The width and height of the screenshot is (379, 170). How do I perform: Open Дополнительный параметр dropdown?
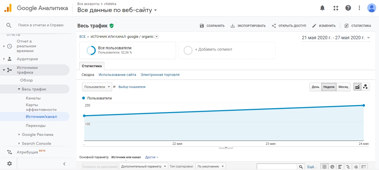[x=144, y=166]
